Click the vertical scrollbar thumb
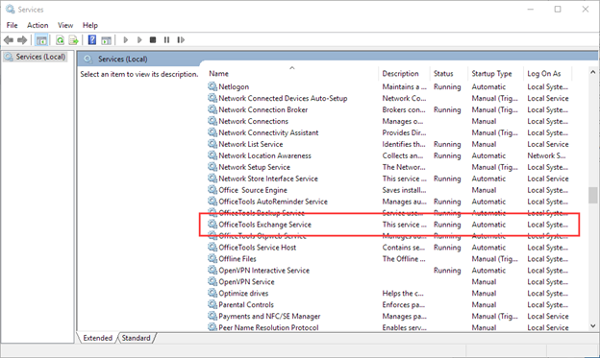The image size is (600, 358). coord(592,195)
